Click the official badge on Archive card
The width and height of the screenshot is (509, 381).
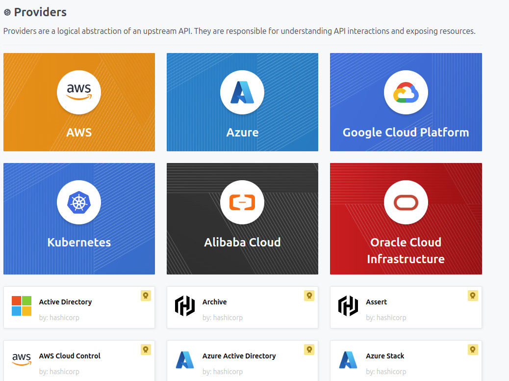pyautogui.click(x=309, y=296)
